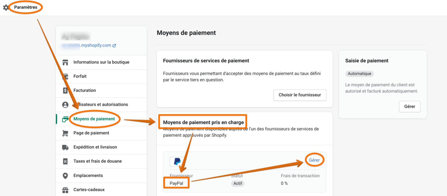Viewport: 447px width, 196px height.
Task: Click the Paramètres gear icon
Action: click(6, 7)
